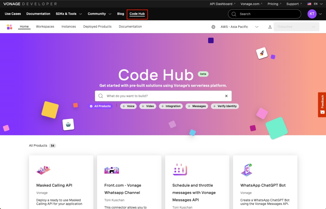Clear the build search with the X icon
Viewport: 326px width, 209px height.
[x=226, y=96]
